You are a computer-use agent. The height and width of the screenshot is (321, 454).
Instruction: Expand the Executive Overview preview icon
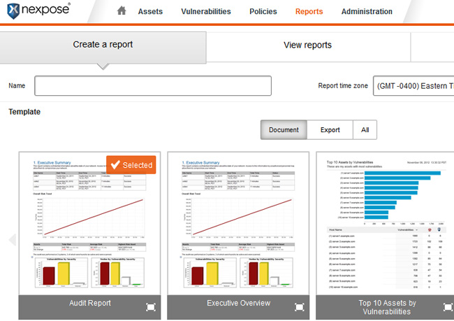point(300,307)
